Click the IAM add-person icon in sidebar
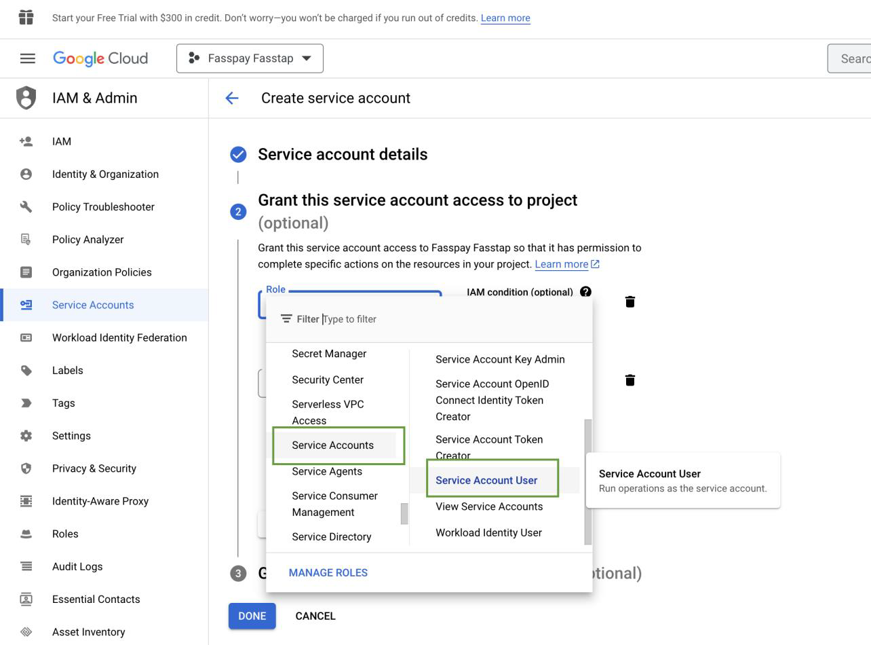Viewport: 871px width, 645px height. [x=26, y=141]
